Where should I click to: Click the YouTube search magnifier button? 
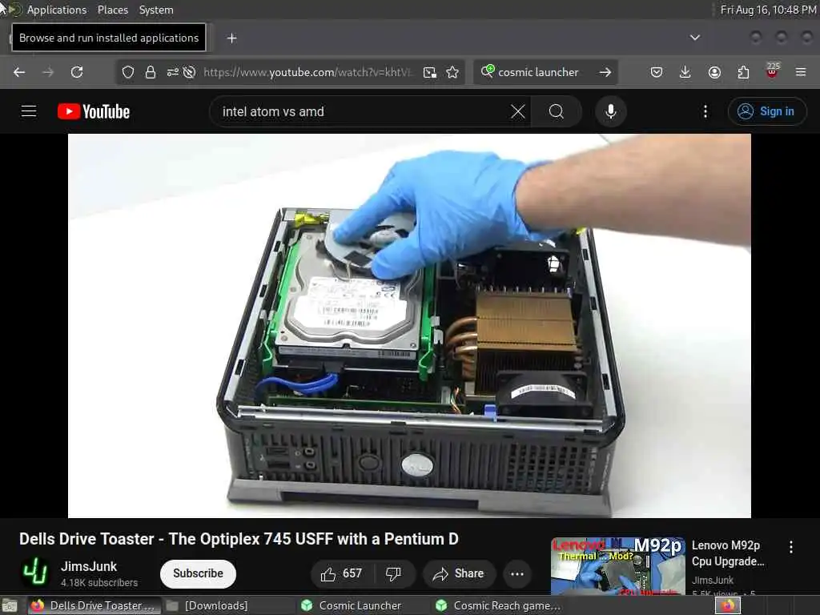point(557,111)
